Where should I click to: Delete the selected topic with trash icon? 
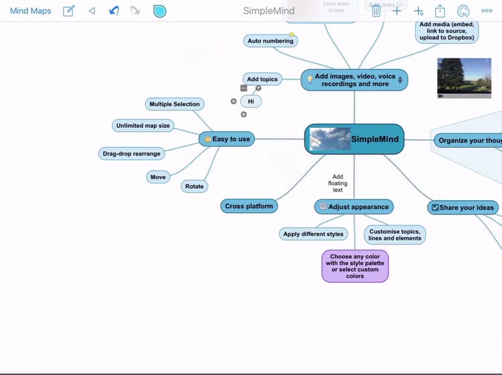click(x=376, y=11)
